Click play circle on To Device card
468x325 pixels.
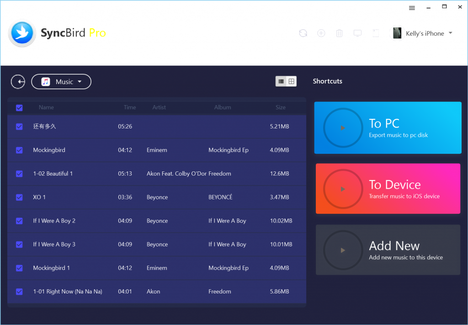pyautogui.click(x=343, y=189)
